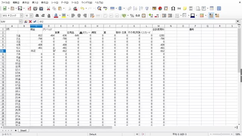
Task: Insert special character with Omega icon
Action: 173,8
